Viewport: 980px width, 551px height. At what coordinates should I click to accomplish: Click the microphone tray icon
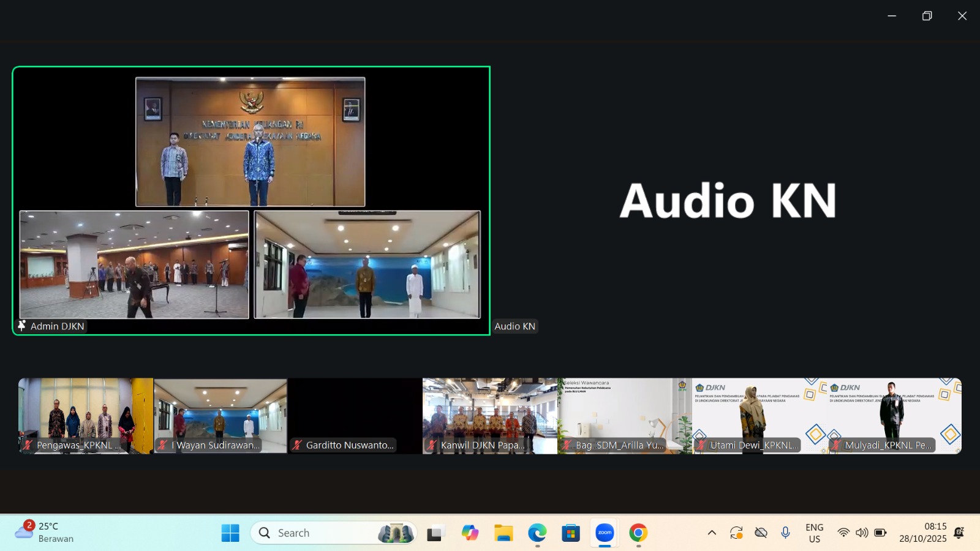[x=785, y=533]
